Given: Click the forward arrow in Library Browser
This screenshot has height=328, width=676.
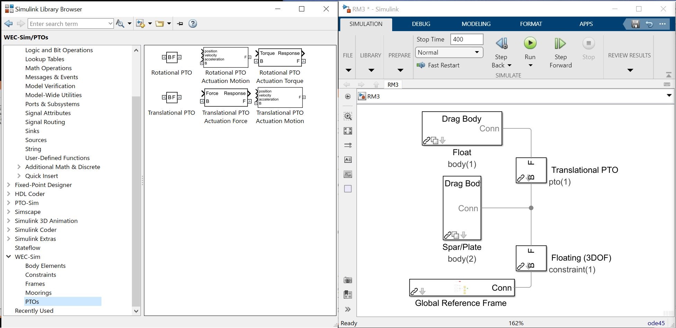Looking at the screenshot, I should tap(21, 24).
